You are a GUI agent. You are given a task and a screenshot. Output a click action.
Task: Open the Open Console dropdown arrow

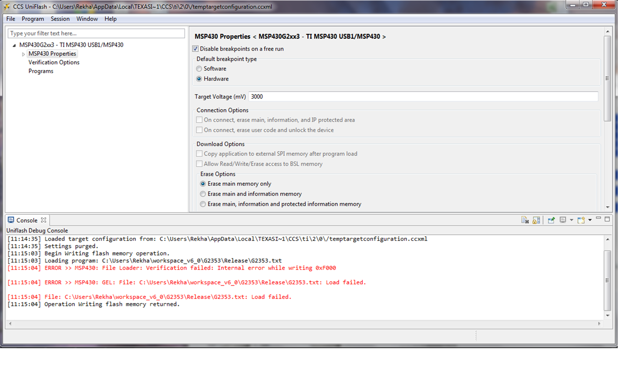590,220
